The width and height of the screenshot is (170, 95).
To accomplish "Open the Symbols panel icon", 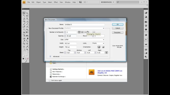I will (x=146, y=30).
